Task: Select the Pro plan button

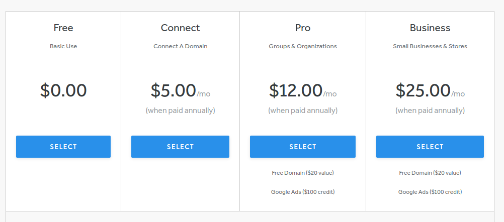Action: [x=303, y=147]
